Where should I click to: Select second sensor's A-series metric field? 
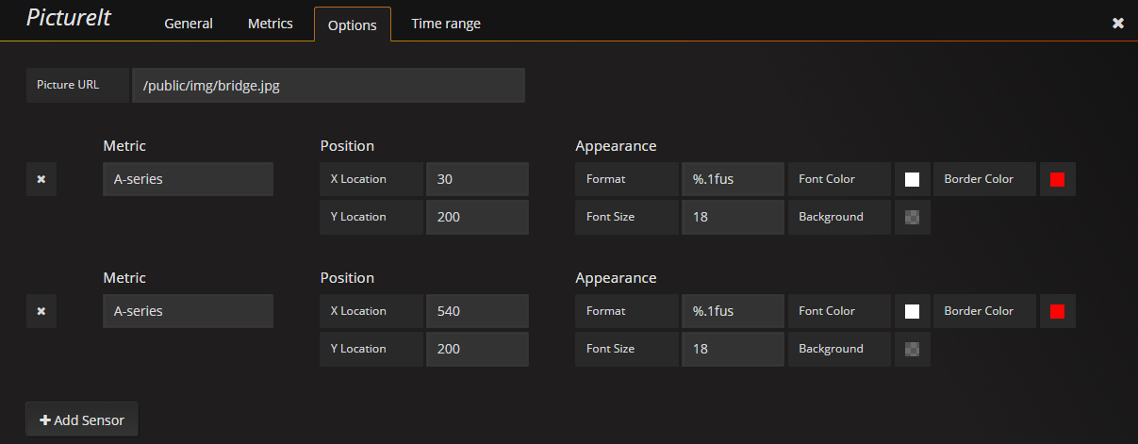[x=188, y=311]
